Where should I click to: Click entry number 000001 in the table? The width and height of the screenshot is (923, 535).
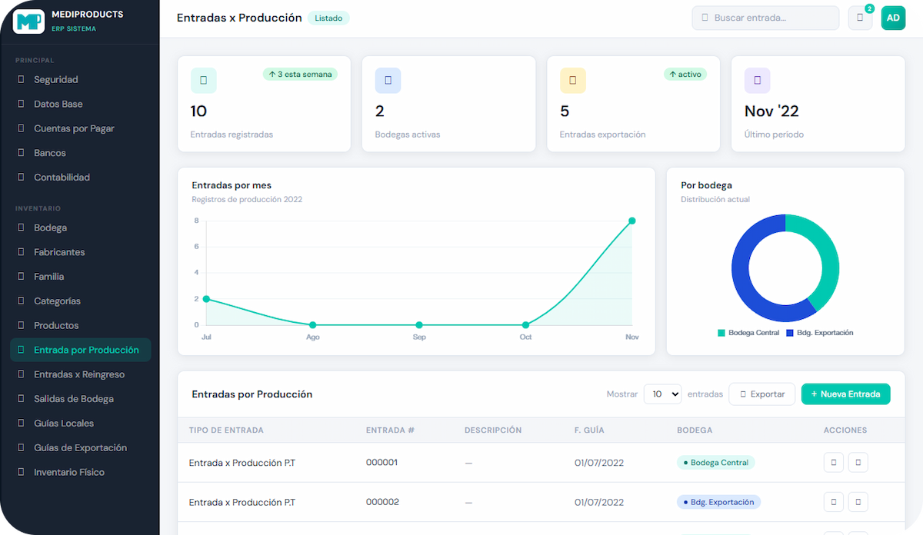coord(382,463)
